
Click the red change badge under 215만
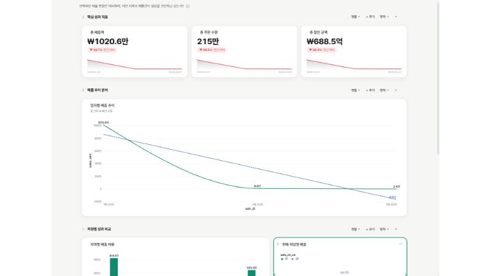(212, 50)
